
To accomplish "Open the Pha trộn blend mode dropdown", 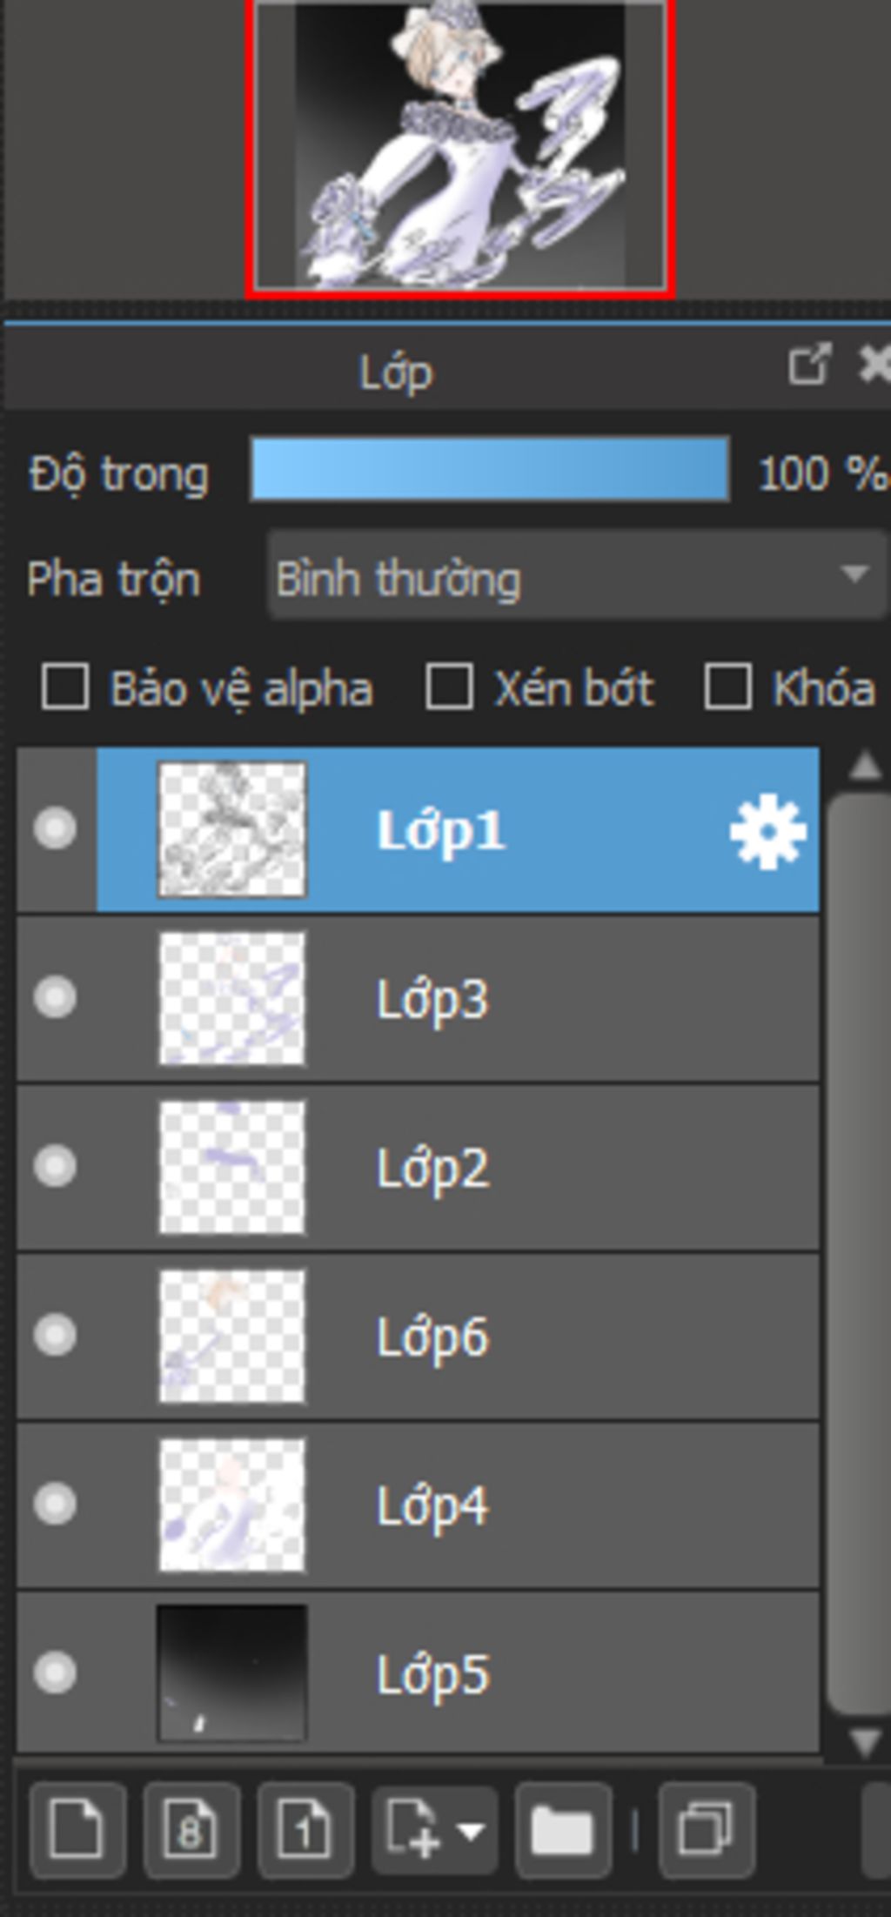I will [576, 576].
